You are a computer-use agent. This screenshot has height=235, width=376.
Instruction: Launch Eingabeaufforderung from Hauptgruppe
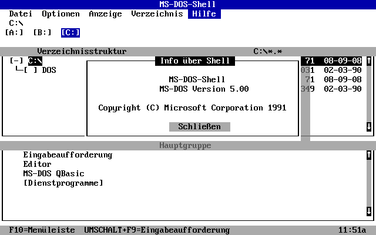pos(68,155)
